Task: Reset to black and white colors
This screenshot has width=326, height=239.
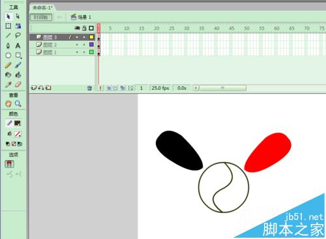Action: tap(8, 144)
